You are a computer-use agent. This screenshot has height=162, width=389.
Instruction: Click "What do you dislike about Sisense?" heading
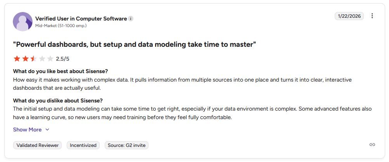point(58,101)
